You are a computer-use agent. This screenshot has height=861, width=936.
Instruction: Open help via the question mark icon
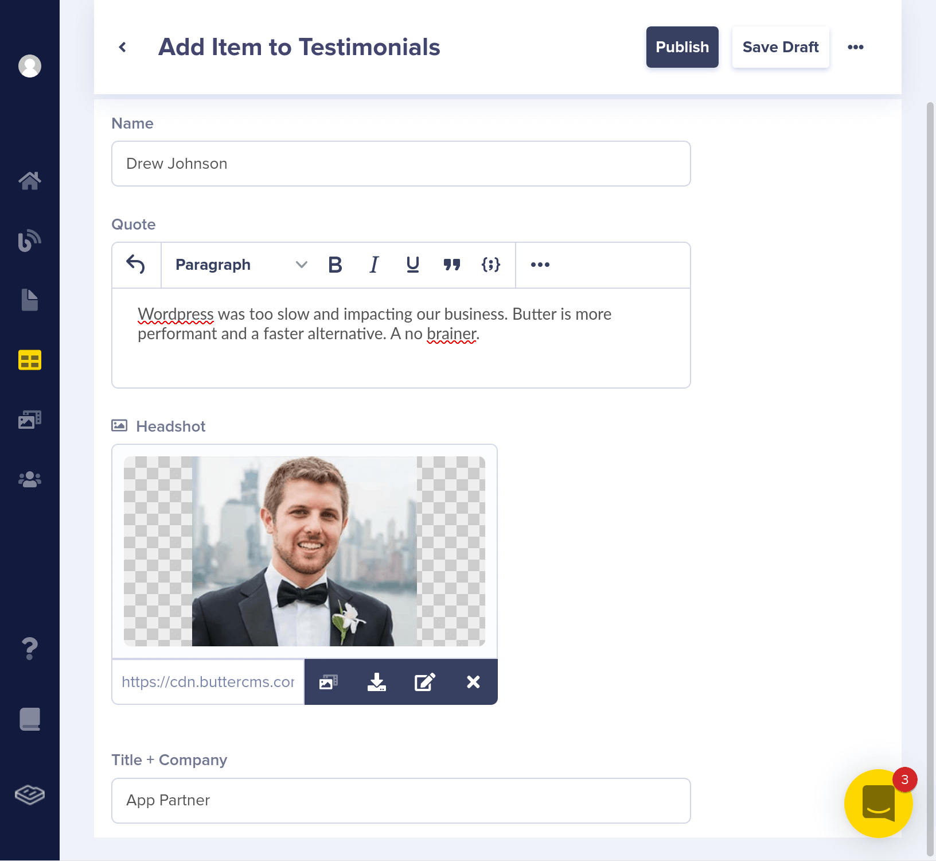[29, 648]
